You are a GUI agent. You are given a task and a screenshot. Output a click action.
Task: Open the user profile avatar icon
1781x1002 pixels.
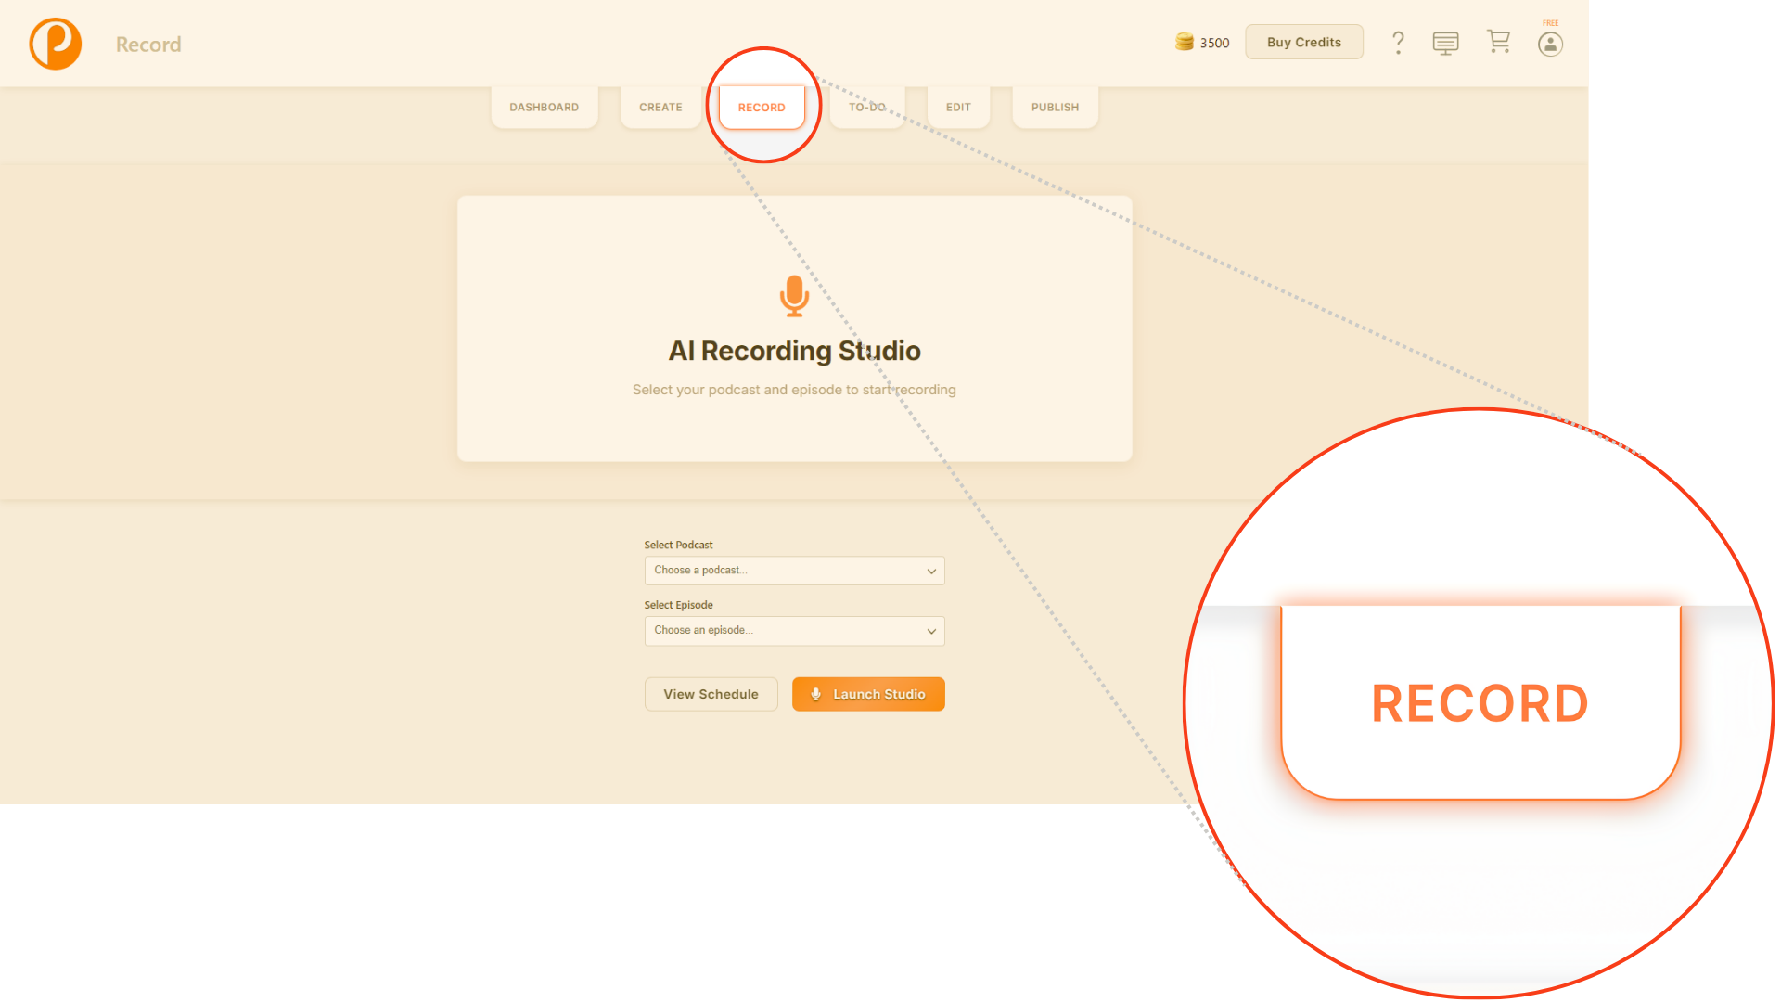1550,44
